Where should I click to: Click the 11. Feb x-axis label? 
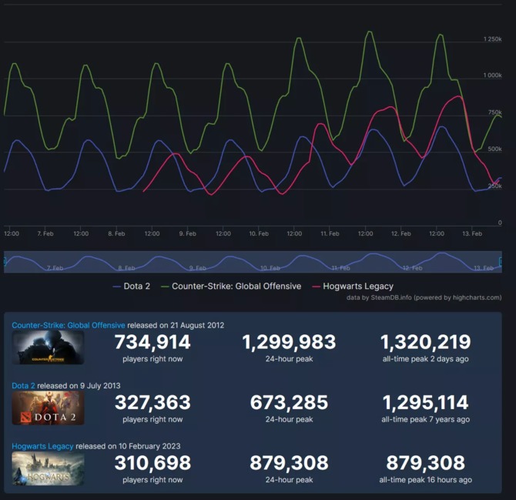pos(330,233)
